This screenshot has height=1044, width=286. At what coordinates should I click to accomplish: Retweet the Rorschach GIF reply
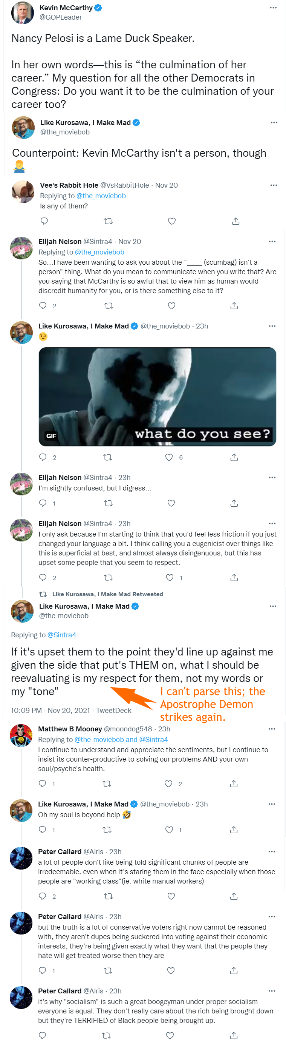coord(108,457)
